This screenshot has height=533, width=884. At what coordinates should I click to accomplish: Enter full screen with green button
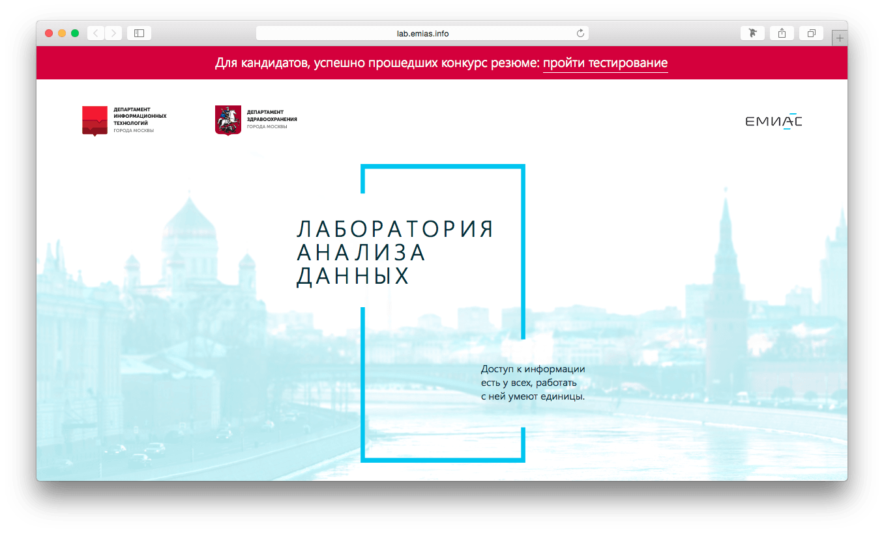[75, 33]
